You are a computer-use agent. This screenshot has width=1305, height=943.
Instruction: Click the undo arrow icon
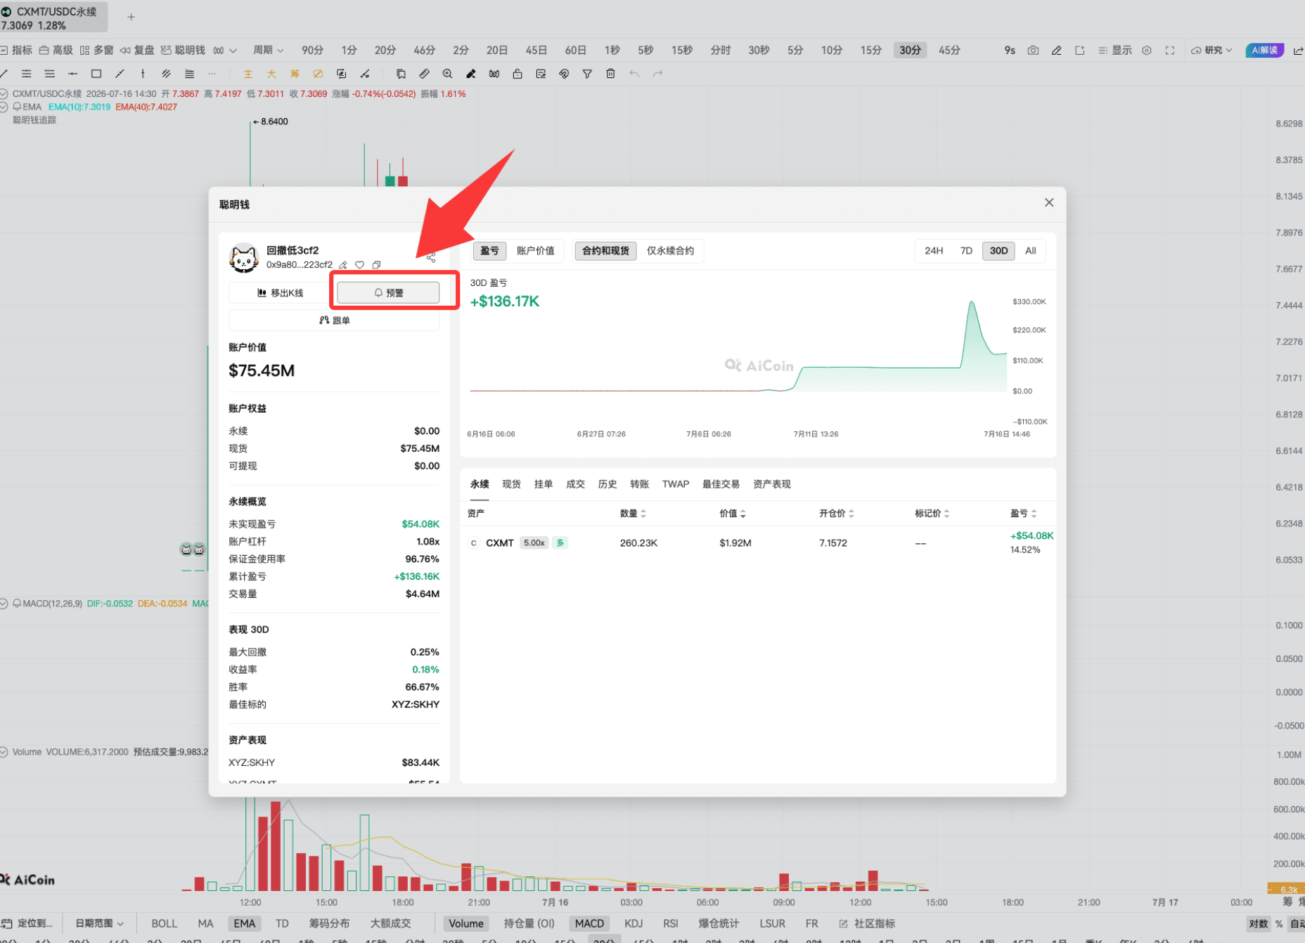point(634,74)
